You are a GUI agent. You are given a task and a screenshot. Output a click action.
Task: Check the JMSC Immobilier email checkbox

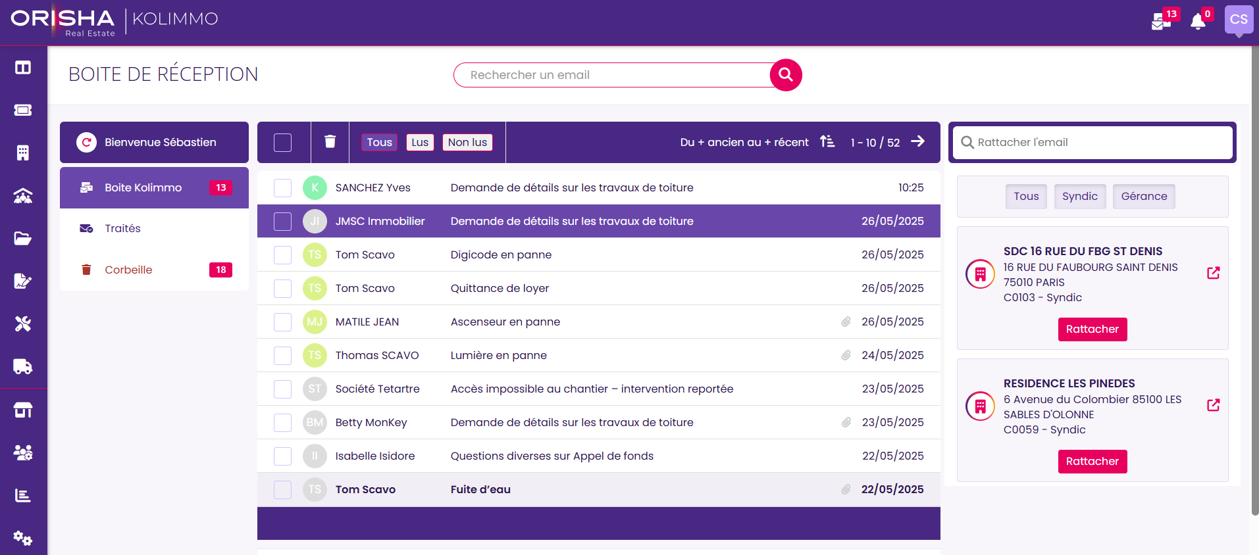(283, 222)
